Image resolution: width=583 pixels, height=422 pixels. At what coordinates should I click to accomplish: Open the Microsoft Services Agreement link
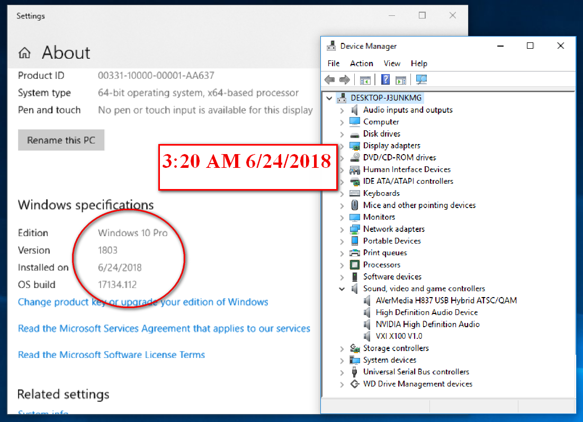click(164, 329)
